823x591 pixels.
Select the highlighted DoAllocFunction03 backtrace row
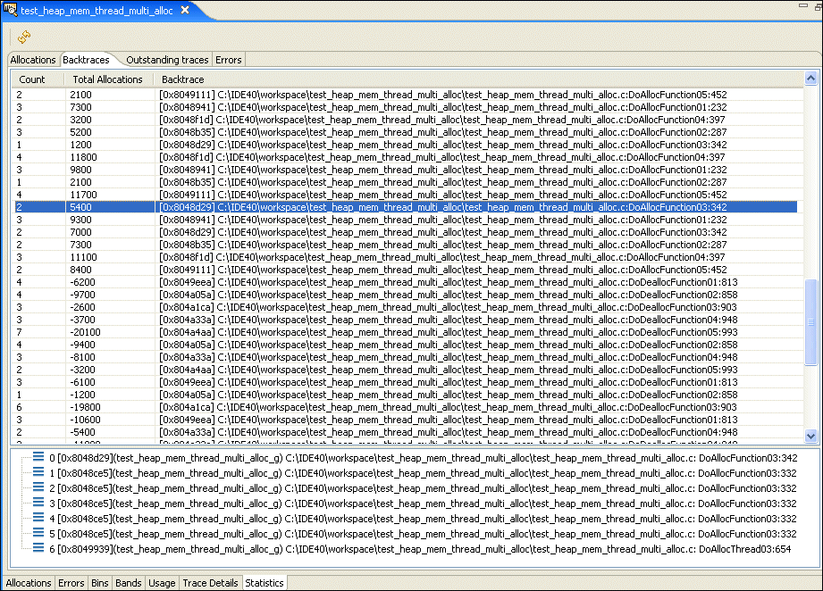coord(411,206)
